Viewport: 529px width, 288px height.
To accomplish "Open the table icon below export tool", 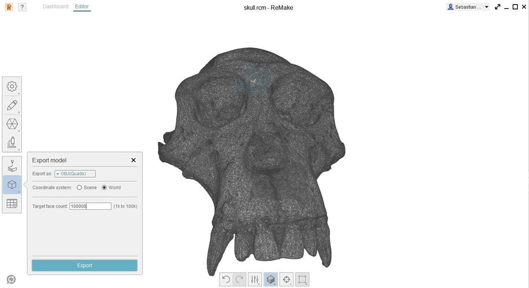I will click(12, 204).
